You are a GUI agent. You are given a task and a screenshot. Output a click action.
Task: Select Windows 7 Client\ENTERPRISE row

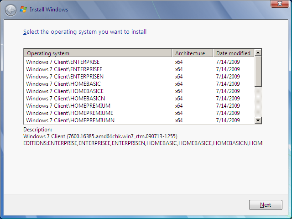tap(139, 62)
